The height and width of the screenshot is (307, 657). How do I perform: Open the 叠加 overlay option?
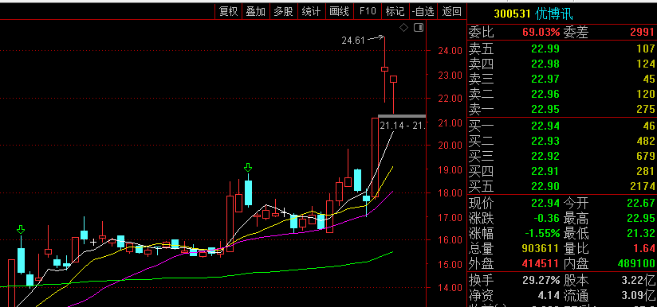256,11
